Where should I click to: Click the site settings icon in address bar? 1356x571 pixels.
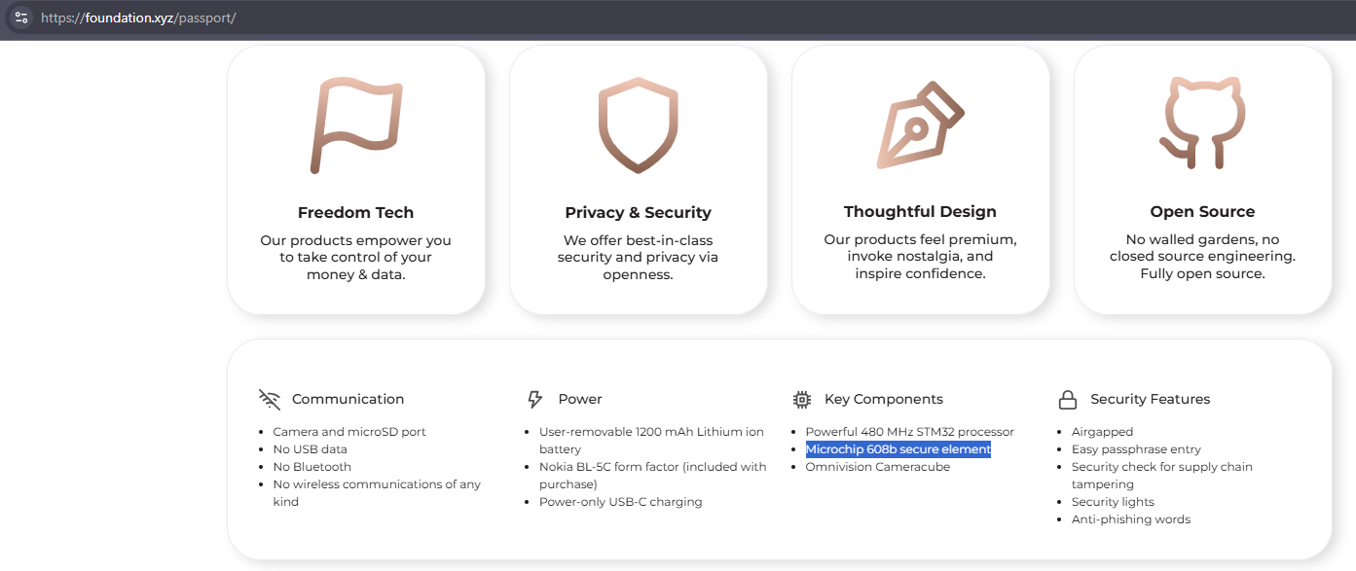click(21, 18)
